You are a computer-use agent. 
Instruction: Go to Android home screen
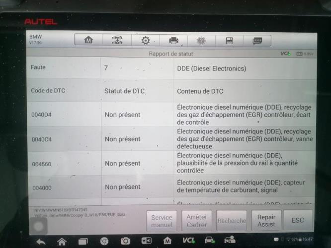(62, 241)
